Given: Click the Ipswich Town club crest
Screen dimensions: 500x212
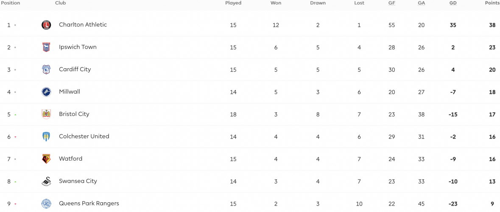Looking at the screenshot, I should pos(46,47).
